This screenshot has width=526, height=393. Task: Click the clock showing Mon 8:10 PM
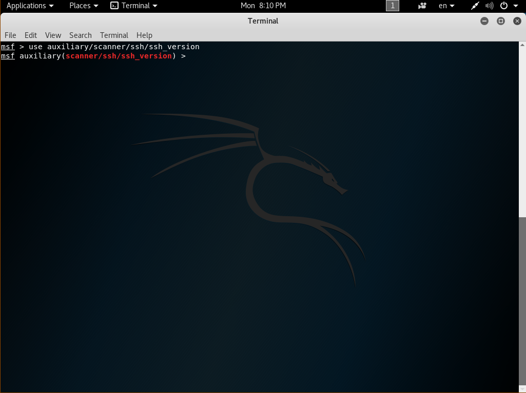point(263,6)
